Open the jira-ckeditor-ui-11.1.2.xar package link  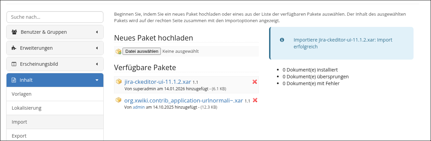click(x=158, y=82)
